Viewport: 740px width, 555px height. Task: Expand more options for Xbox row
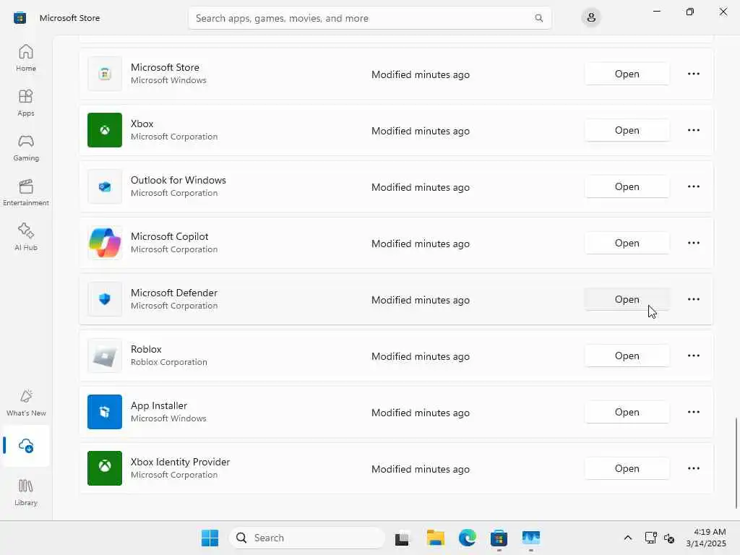tap(693, 130)
